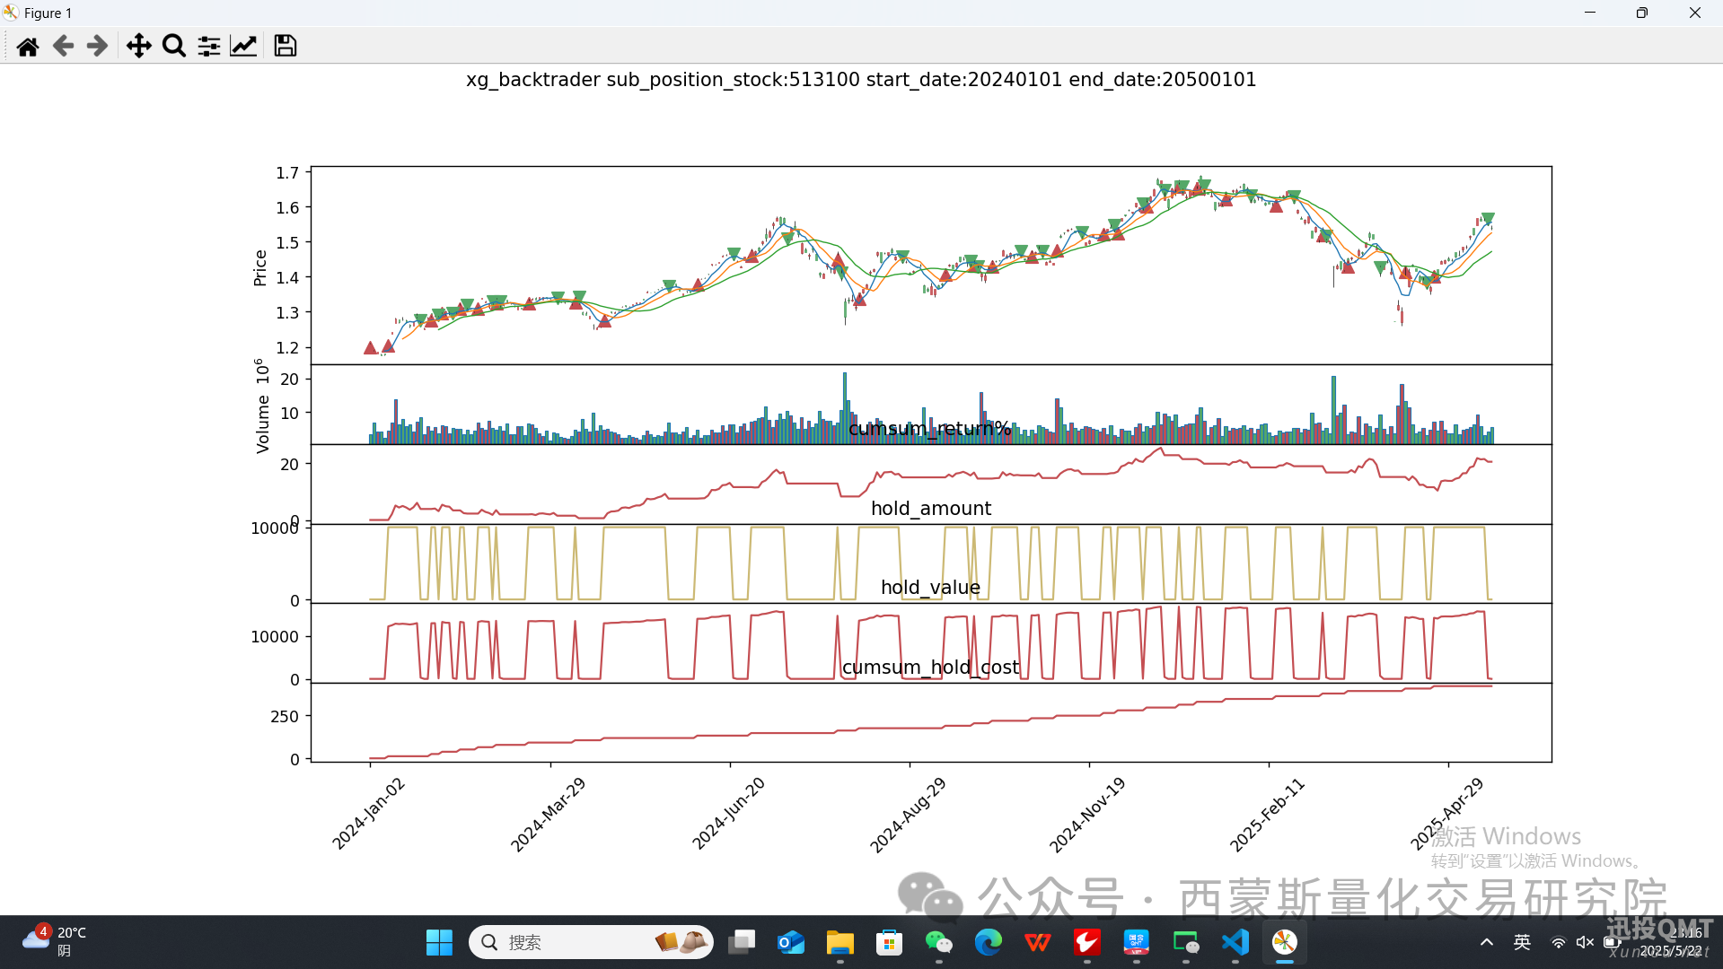Minimize the Figure 1 window
Screen dimensions: 1723x969
1590,13
